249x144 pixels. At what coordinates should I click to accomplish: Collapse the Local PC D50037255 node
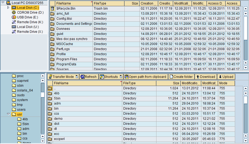pyautogui.click(x=3, y=3)
